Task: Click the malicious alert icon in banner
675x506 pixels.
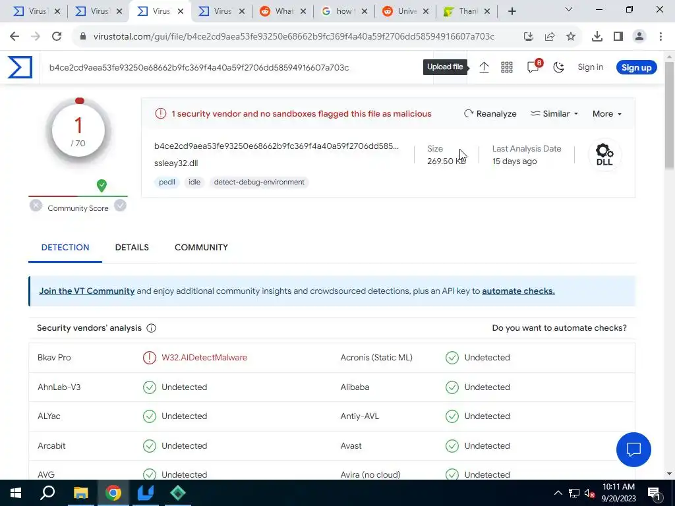Action: (x=161, y=113)
